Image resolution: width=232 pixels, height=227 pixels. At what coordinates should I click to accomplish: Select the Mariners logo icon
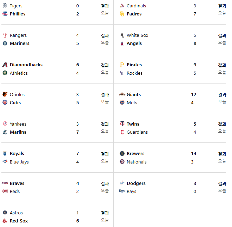(5, 43)
